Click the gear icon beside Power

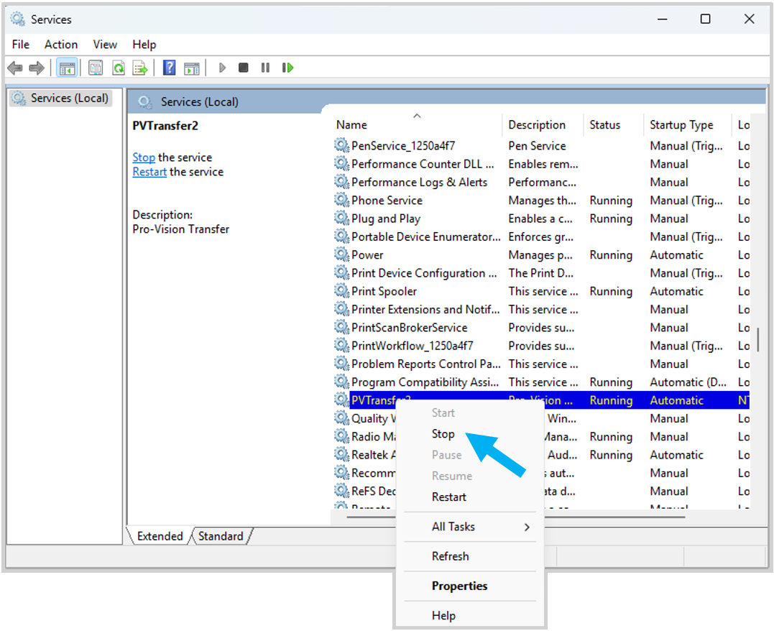tap(341, 254)
